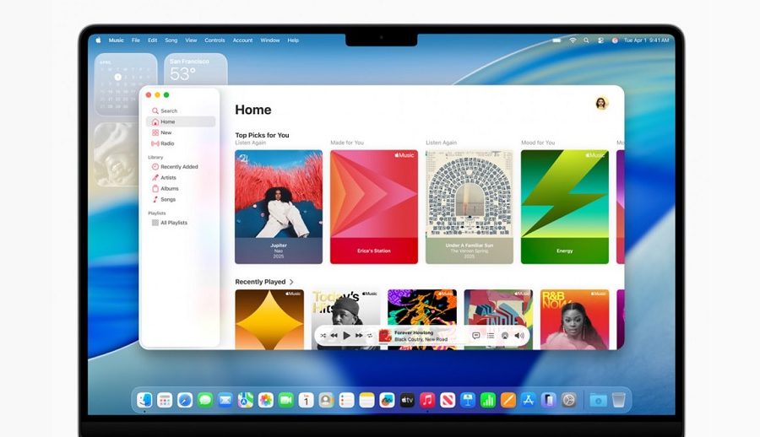Image resolution: width=760 pixels, height=437 pixels.
Task: Skip to the next track
Action: (x=359, y=336)
